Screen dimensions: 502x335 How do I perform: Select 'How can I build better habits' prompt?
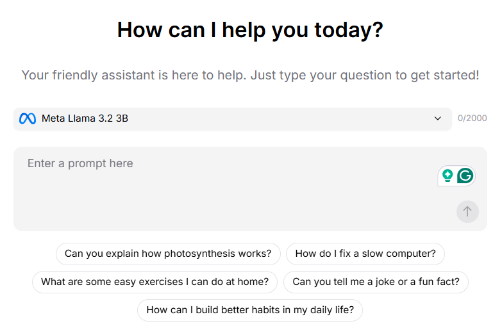[250, 310]
